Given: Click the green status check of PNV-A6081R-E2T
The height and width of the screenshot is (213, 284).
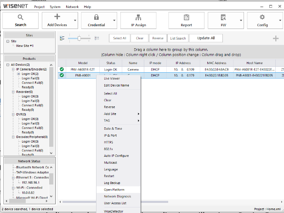Looking at the screenshot, I should pyautogui.click(x=62, y=69).
